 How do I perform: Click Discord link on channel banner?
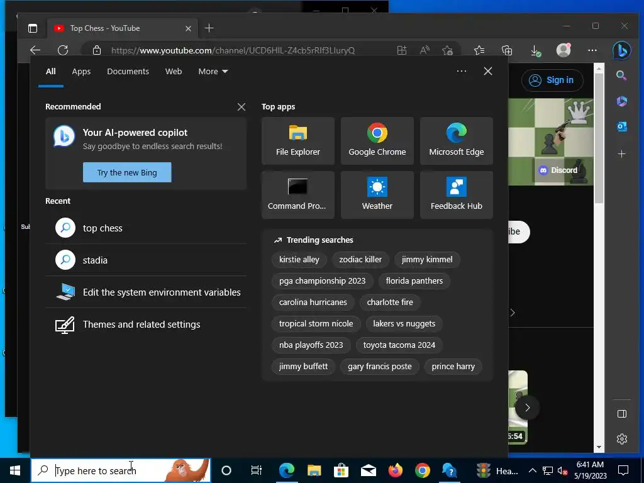tap(558, 170)
